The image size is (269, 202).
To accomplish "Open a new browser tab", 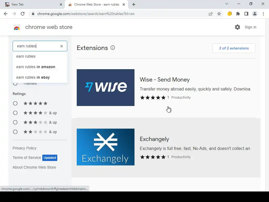I will tap(134, 4).
